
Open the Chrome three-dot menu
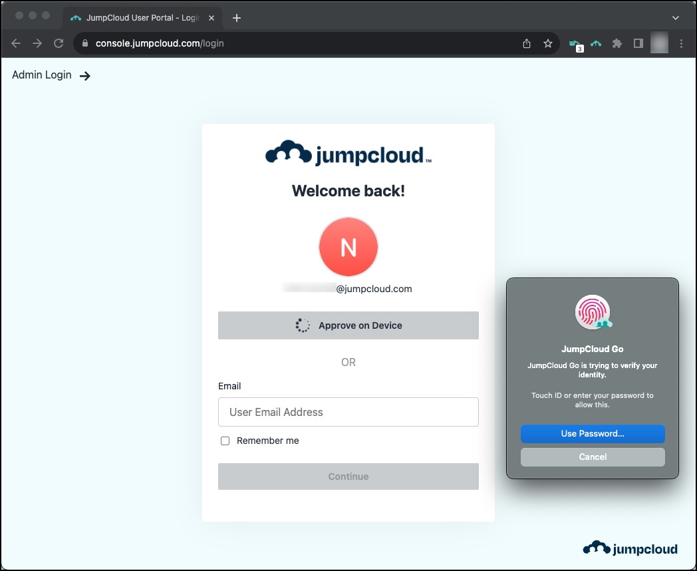click(x=681, y=43)
